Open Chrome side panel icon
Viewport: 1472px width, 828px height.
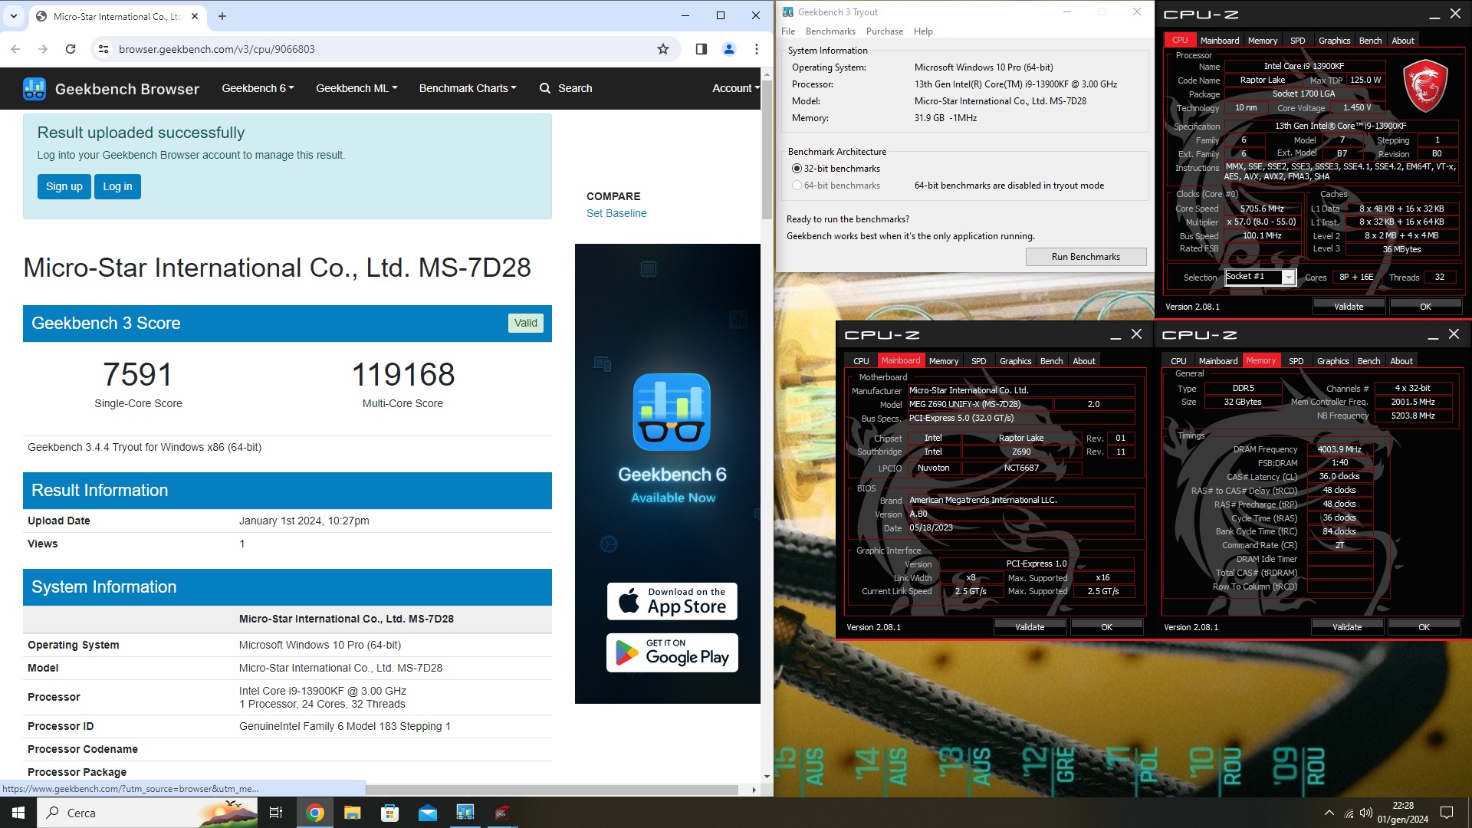[701, 49]
